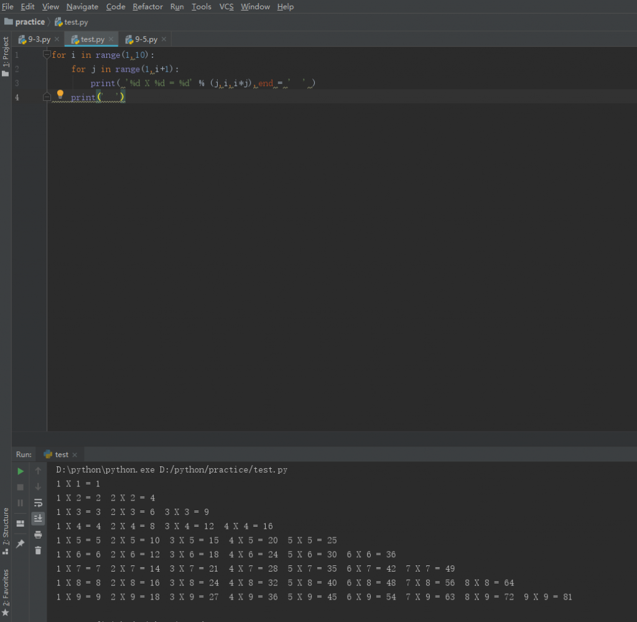Toggle the pin tab icon in Run panel
This screenshot has width=637, height=622.
click(x=21, y=544)
